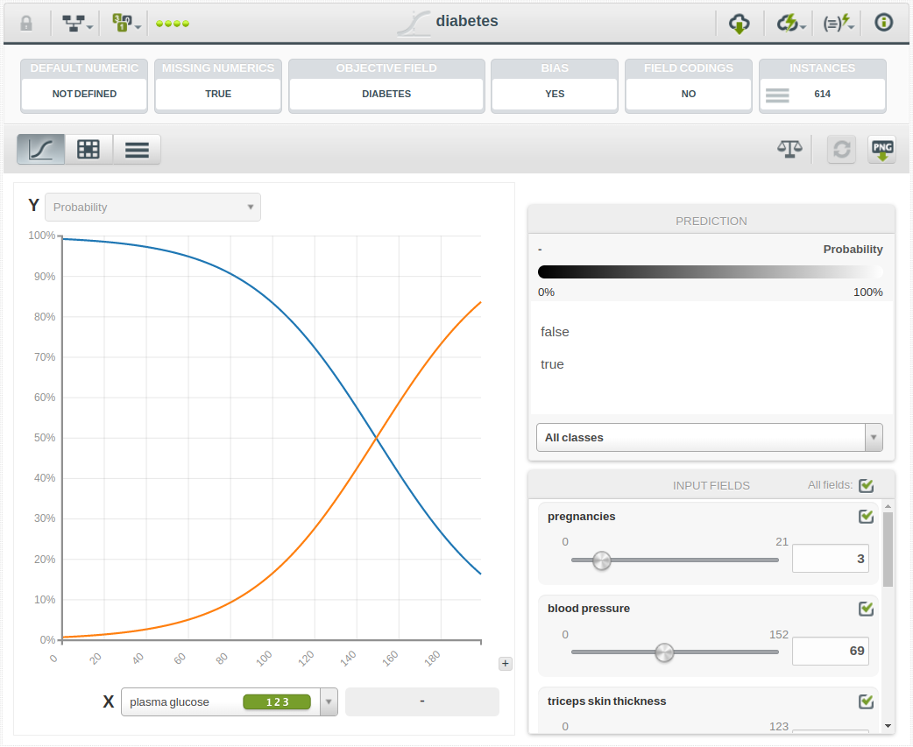
Task: Switch to the heatmap grid chart view
Action: [x=88, y=149]
